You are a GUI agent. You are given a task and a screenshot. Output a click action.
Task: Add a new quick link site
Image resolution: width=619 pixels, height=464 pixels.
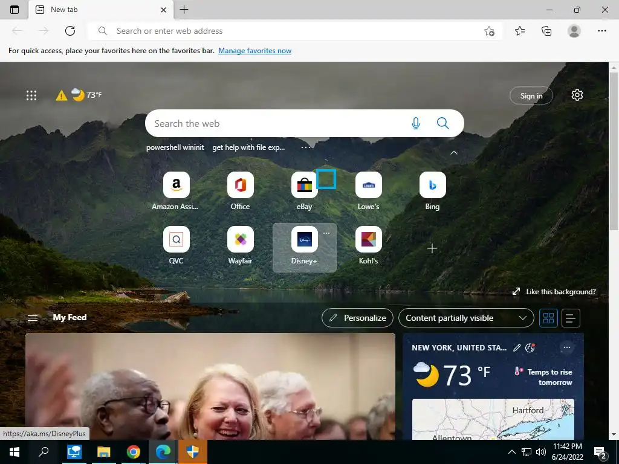pyautogui.click(x=432, y=248)
